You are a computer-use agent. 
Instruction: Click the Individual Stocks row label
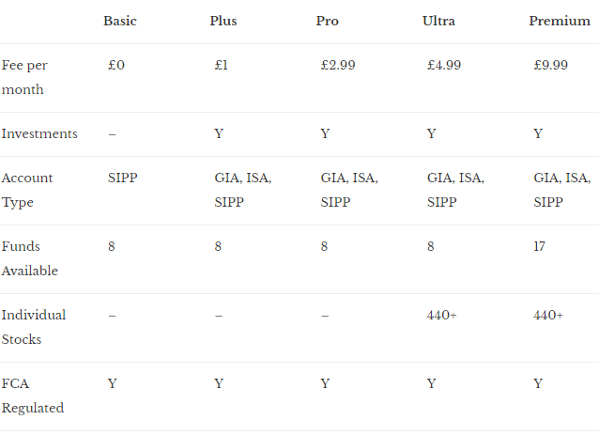click(34, 327)
